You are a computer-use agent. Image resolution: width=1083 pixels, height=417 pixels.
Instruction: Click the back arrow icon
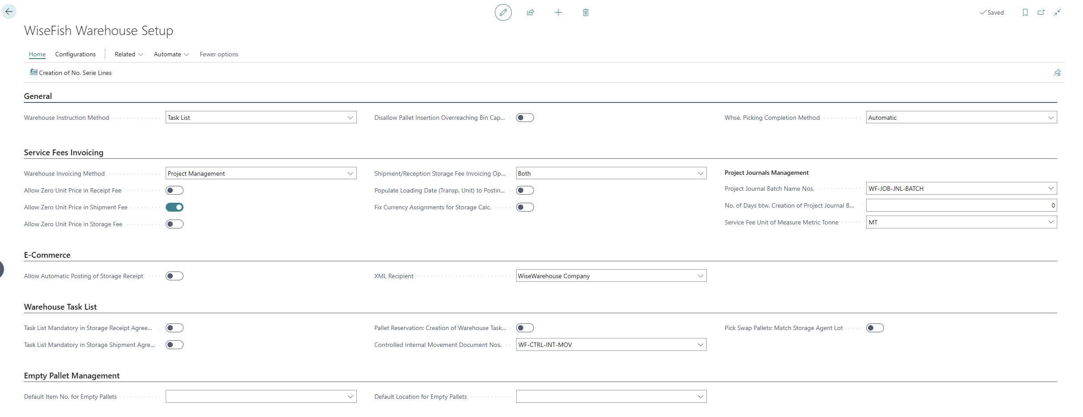[x=9, y=12]
